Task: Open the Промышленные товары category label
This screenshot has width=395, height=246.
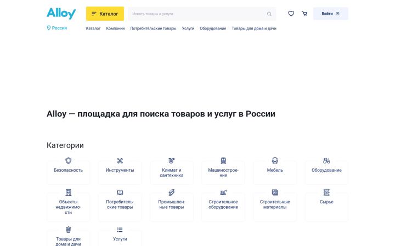Action: (172, 204)
